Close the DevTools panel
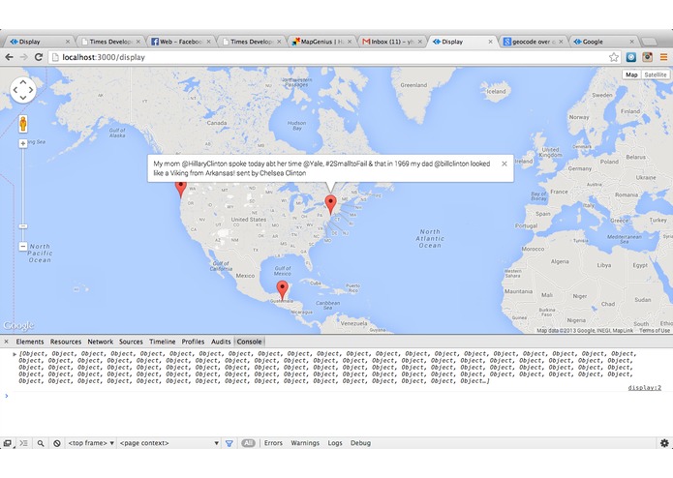The image size is (673, 478). click(x=6, y=342)
